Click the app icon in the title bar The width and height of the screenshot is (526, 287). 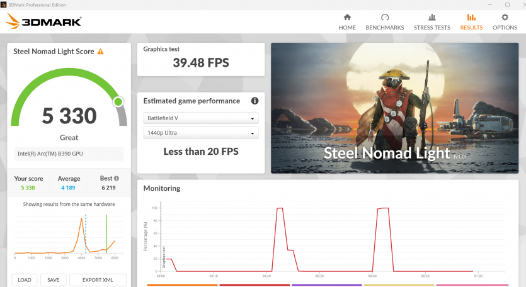point(4,4)
